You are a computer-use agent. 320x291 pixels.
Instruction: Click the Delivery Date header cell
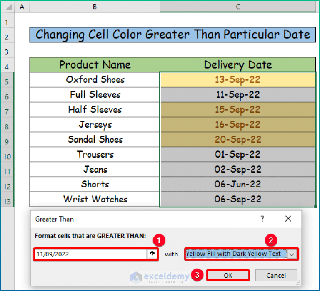pos(238,65)
